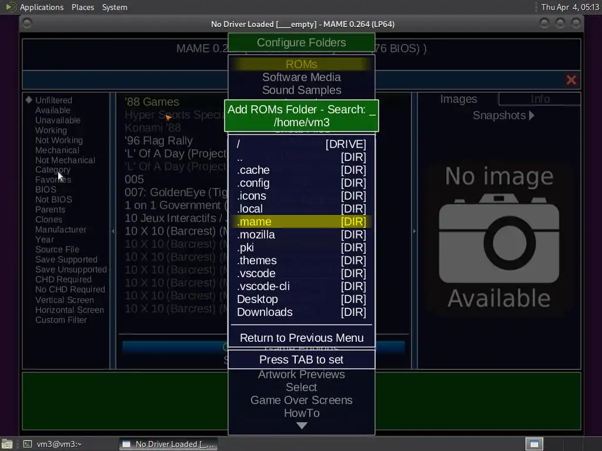Open the Places menu
Screen dimensions: 602x451
[82, 7]
